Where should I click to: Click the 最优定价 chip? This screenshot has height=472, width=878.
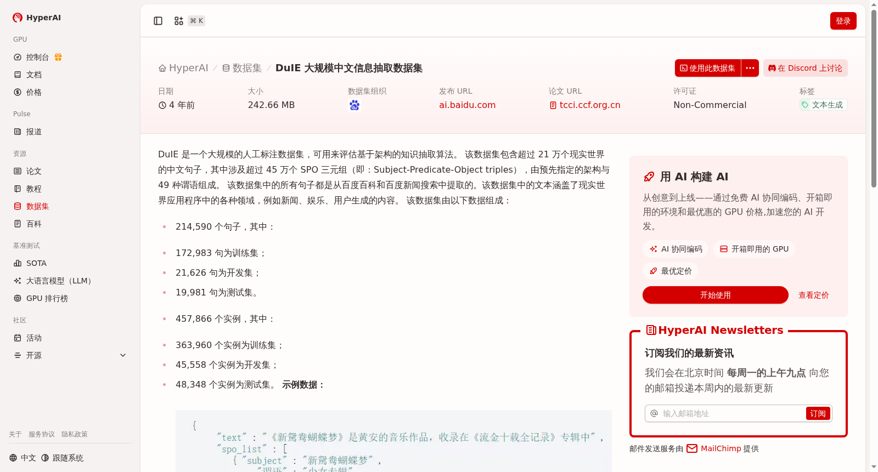(x=671, y=271)
